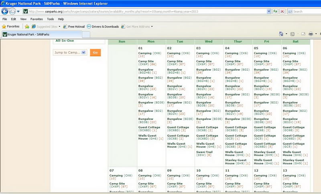The width and height of the screenshot is (321, 194).
Task: Open the Tools menu
Action: click(x=51, y=19)
